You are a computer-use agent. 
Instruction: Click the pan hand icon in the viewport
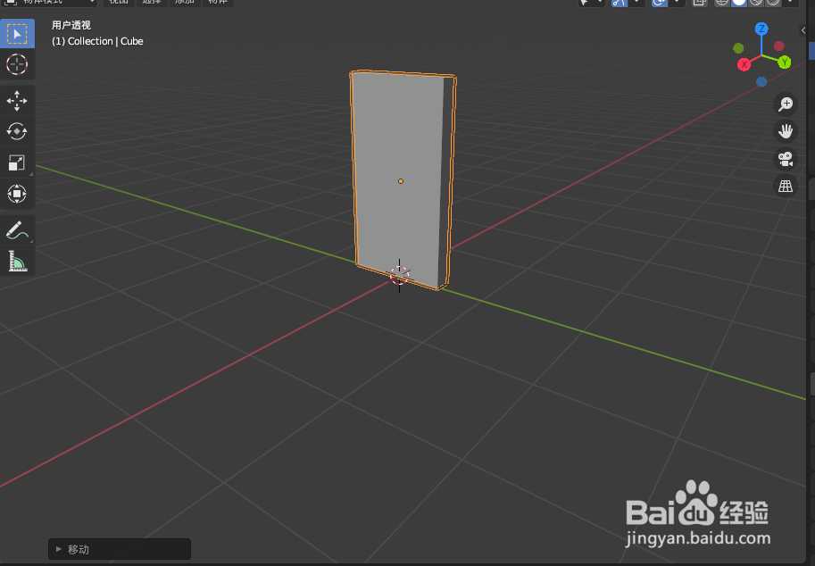click(x=785, y=131)
